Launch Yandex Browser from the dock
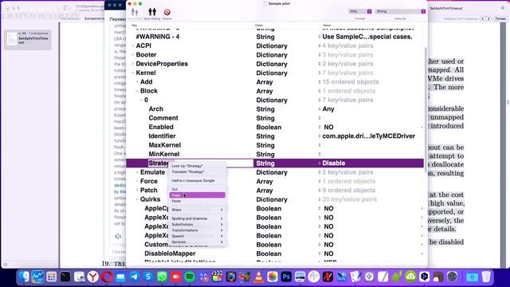Image resolution: width=510 pixels, height=287 pixels. pyautogui.click(x=93, y=277)
